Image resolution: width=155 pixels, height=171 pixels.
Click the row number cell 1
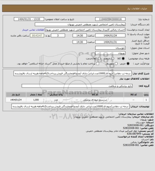click(x=146, y=100)
